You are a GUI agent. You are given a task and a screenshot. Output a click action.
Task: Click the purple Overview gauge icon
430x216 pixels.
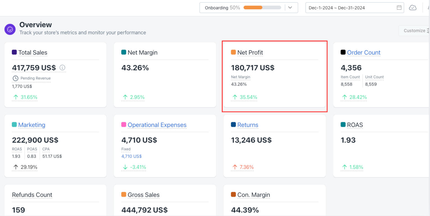(x=10, y=29)
